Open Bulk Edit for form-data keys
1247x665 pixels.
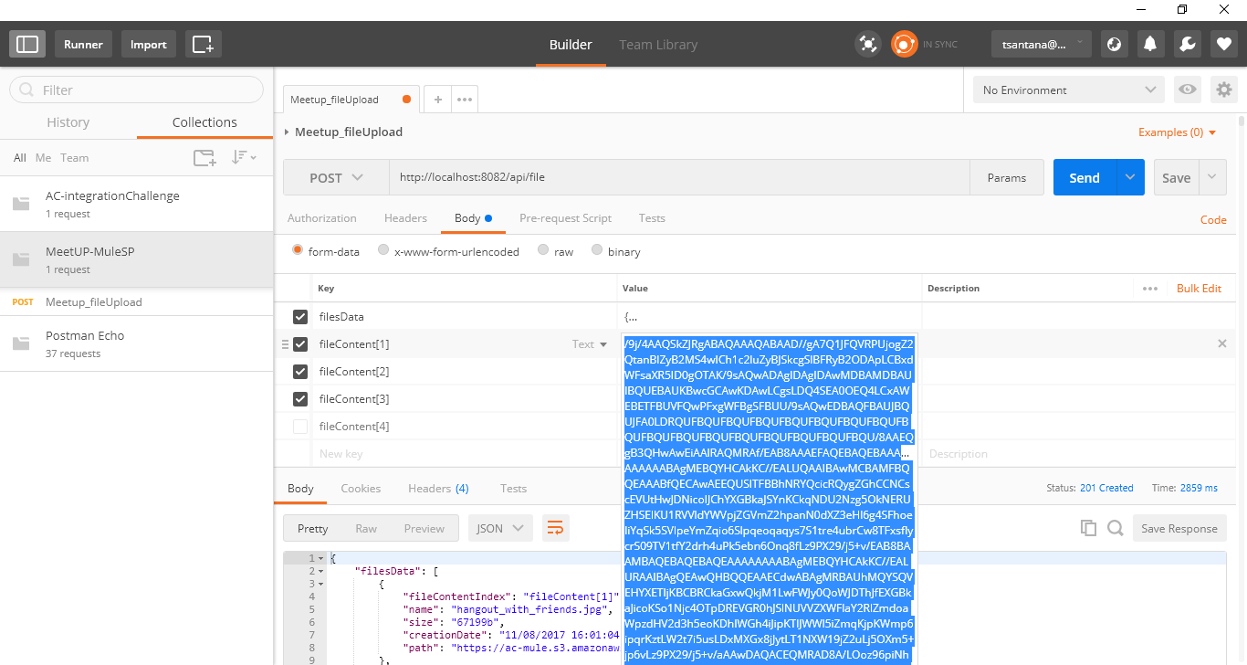pos(1199,288)
